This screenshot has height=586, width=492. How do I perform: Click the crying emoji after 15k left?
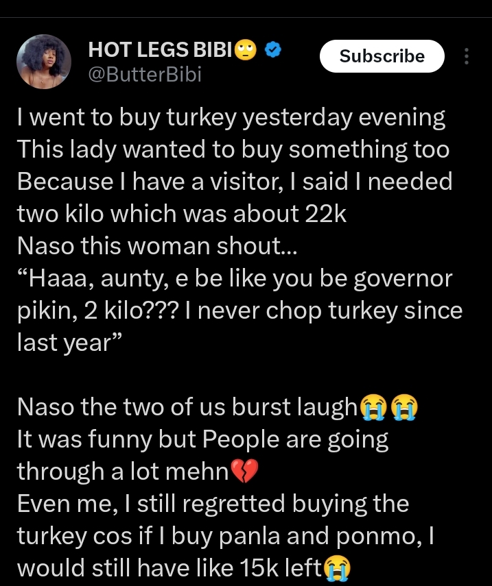[x=337, y=567]
